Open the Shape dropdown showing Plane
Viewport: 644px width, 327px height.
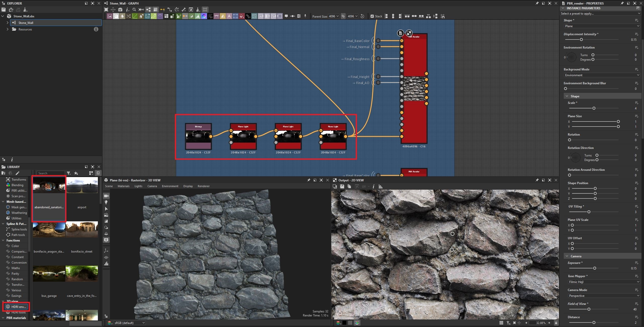(x=602, y=26)
